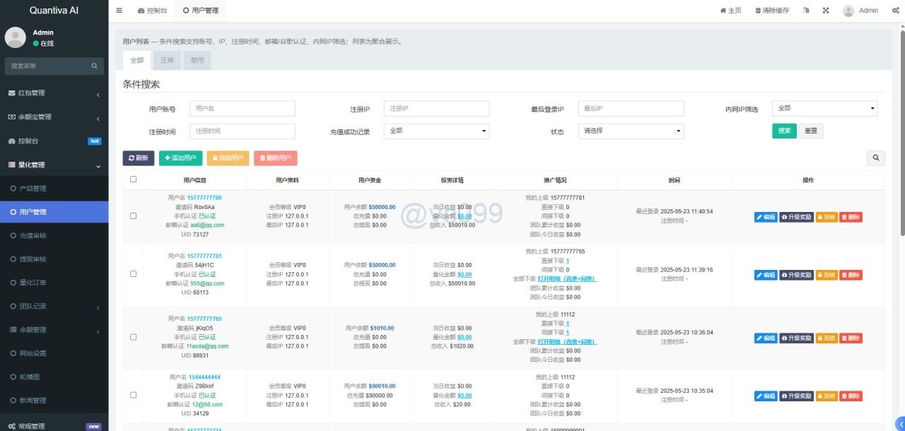The width and height of the screenshot is (905, 431).
Task: Open 提现审核 in the sidebar
Action: point(33,259)
